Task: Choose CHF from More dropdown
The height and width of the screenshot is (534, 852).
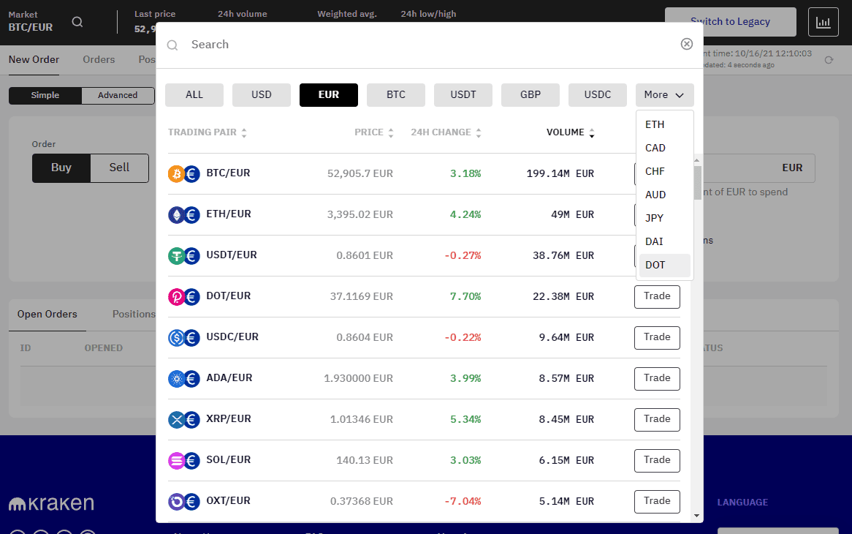Action: point(664,171)
